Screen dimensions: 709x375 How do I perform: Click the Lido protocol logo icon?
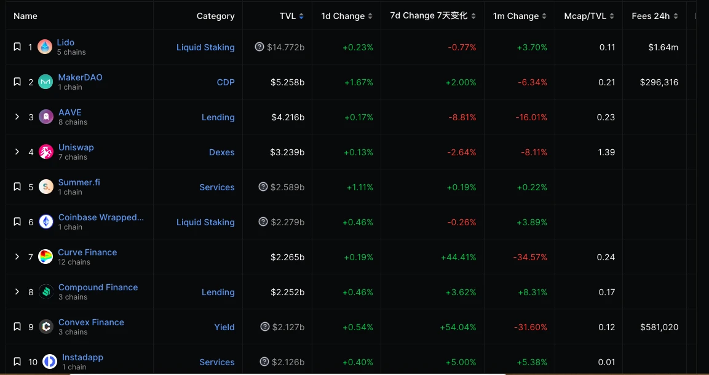[x=45, y=47]
